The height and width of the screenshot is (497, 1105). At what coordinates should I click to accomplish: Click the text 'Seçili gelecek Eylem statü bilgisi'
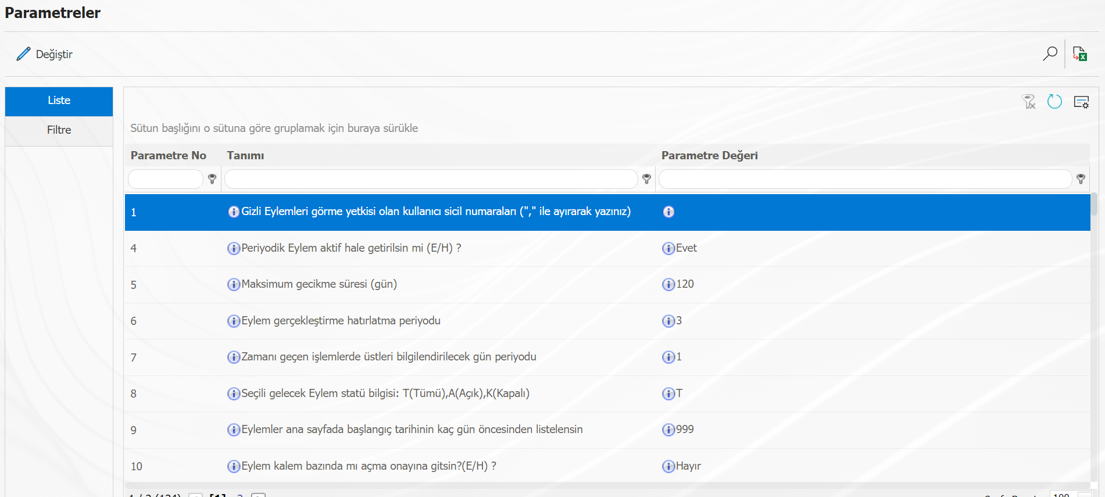click(x=320, y=394)
